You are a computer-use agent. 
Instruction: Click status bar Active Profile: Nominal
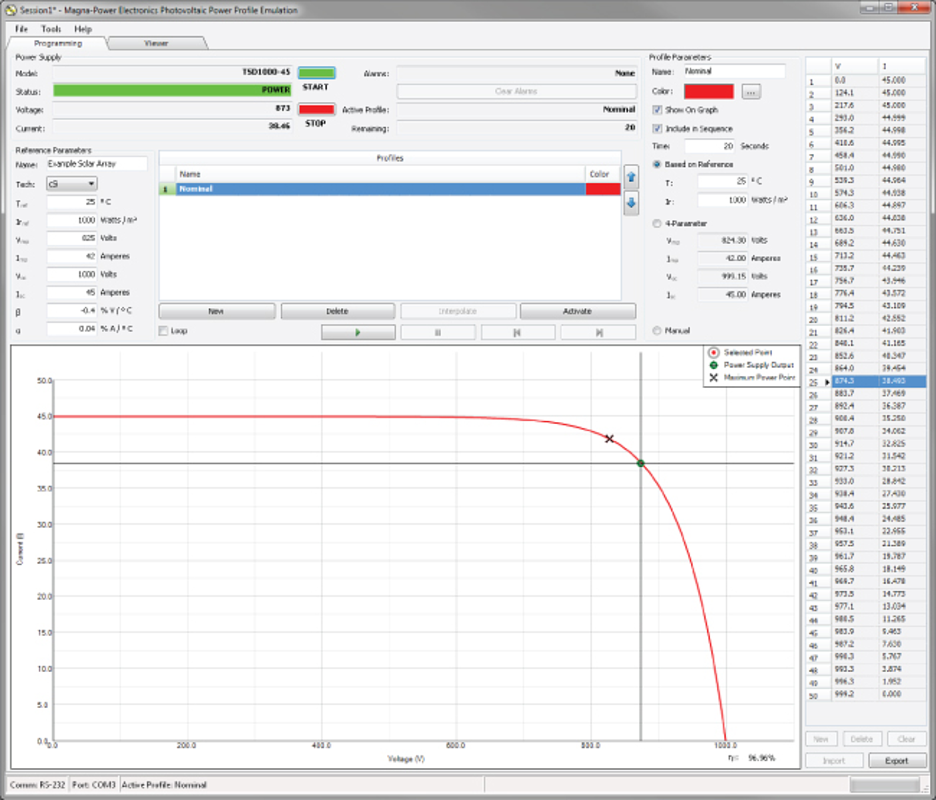[164, 785]
